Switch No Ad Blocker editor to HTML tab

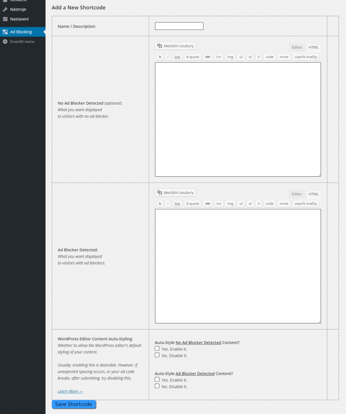314,47
